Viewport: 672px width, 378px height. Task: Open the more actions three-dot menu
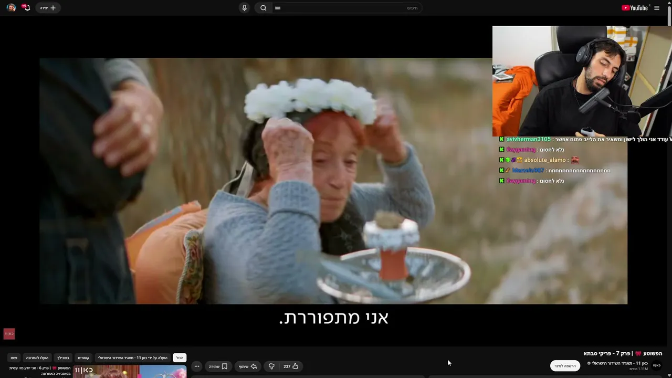pyautogui.click(x=197, y=366)
